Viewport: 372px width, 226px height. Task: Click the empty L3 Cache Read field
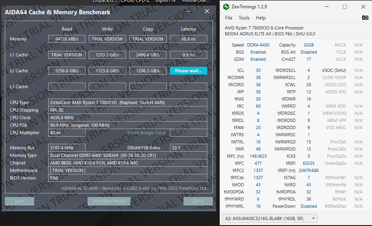tap(67, 87)
